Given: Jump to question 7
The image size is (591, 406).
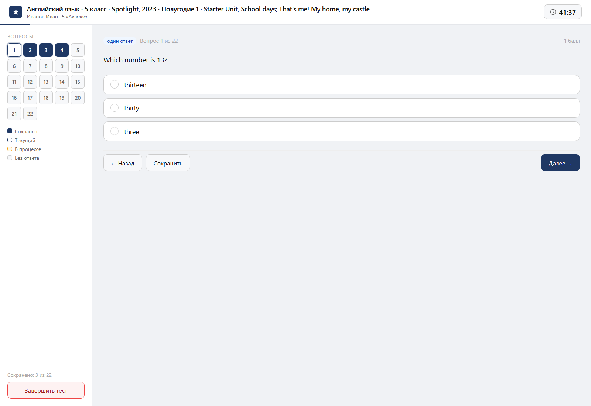Looking at the screenshot, I should (30, 66).
